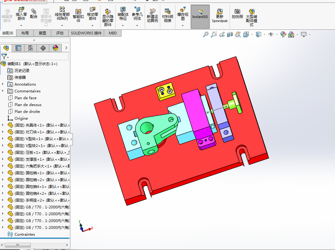The width and height of the screenshot is (335, 250).
Task: Select 六角把手大<1> component
Action: [38, 166]
